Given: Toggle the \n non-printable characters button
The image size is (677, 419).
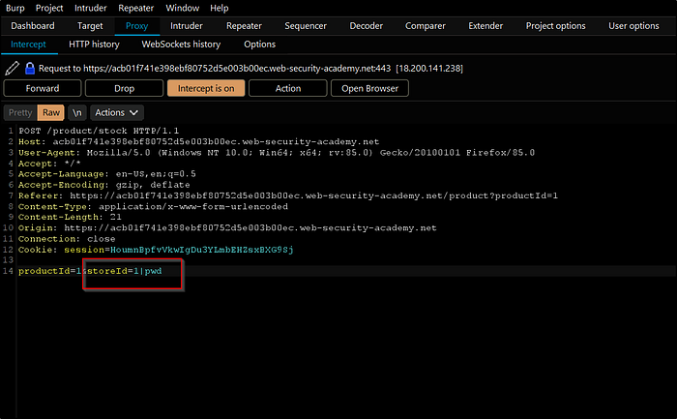Looking at the screenshot, I should 76,113.
